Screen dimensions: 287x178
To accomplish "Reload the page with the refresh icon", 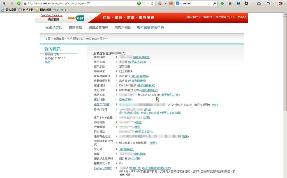I will click(152, 3).
